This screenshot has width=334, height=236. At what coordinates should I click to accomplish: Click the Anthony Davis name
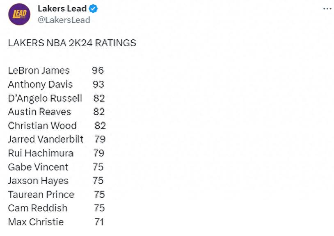tap(40, 84)
